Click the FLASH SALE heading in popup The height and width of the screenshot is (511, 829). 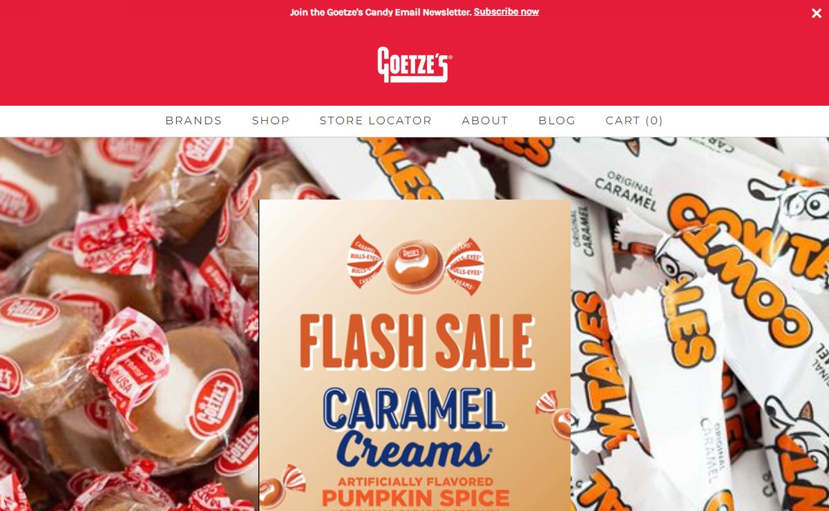[417, 342]
